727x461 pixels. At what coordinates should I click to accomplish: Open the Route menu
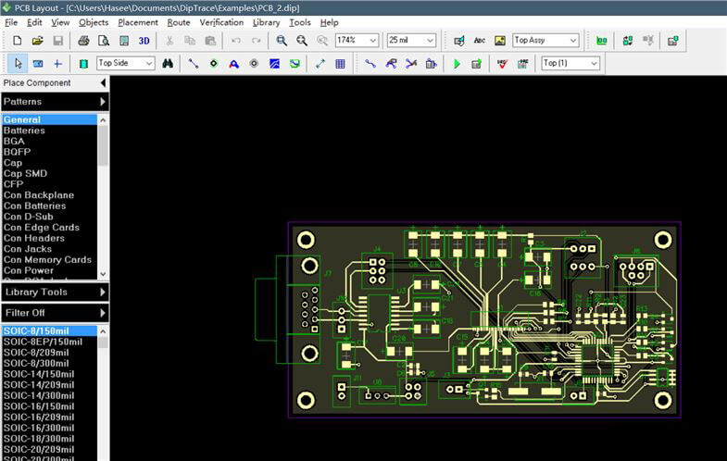pyautogui.click(x=179, y=22)
